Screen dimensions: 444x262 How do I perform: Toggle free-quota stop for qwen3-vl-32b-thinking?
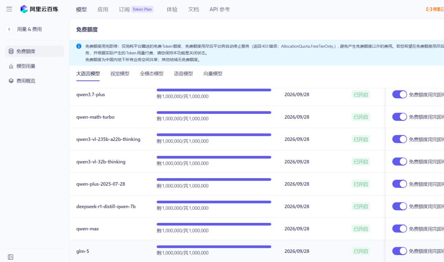pos(399,162)
